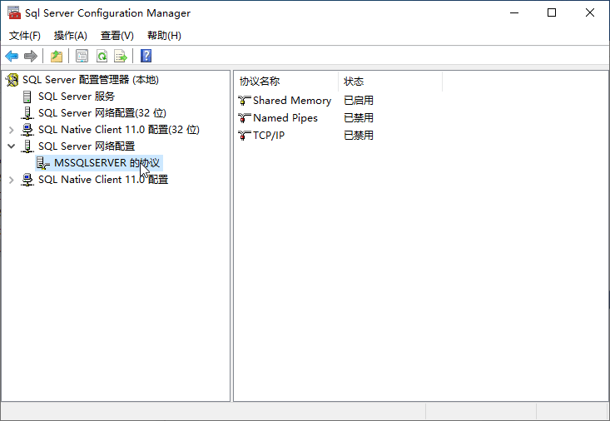Click the SQL Server 服务 node icon
This screenshot has height=421, width=610.
click(27, 97)
